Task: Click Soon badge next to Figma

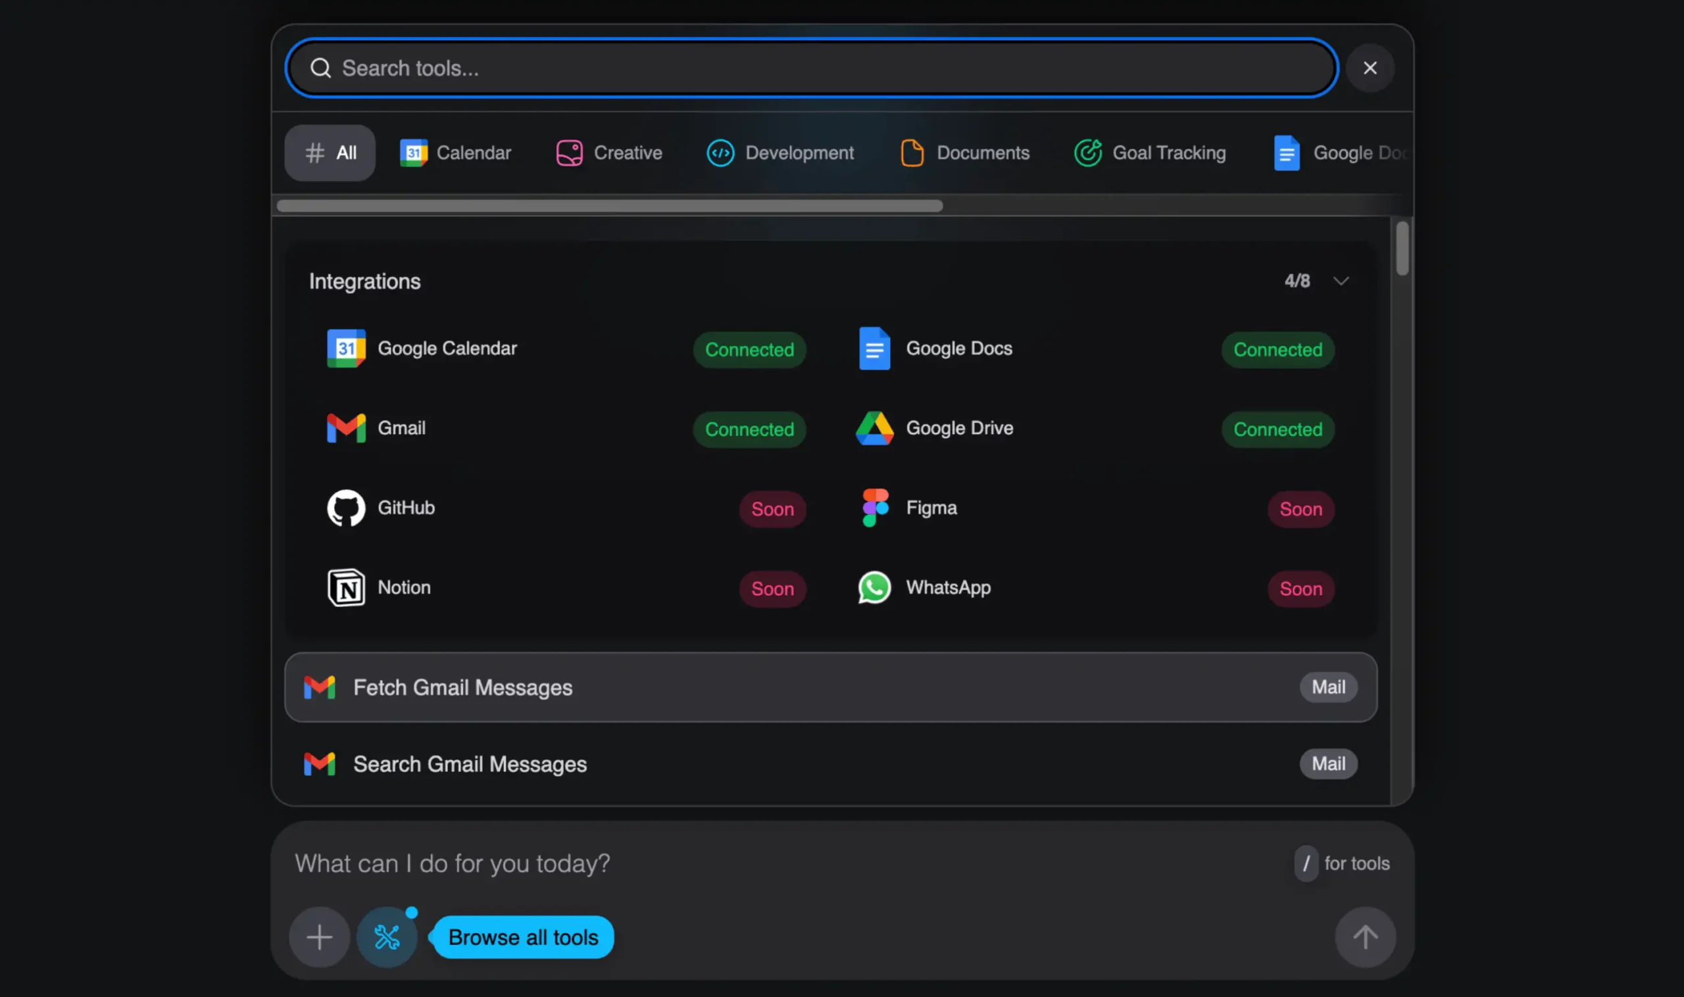Action: [x=1300, y=509]
